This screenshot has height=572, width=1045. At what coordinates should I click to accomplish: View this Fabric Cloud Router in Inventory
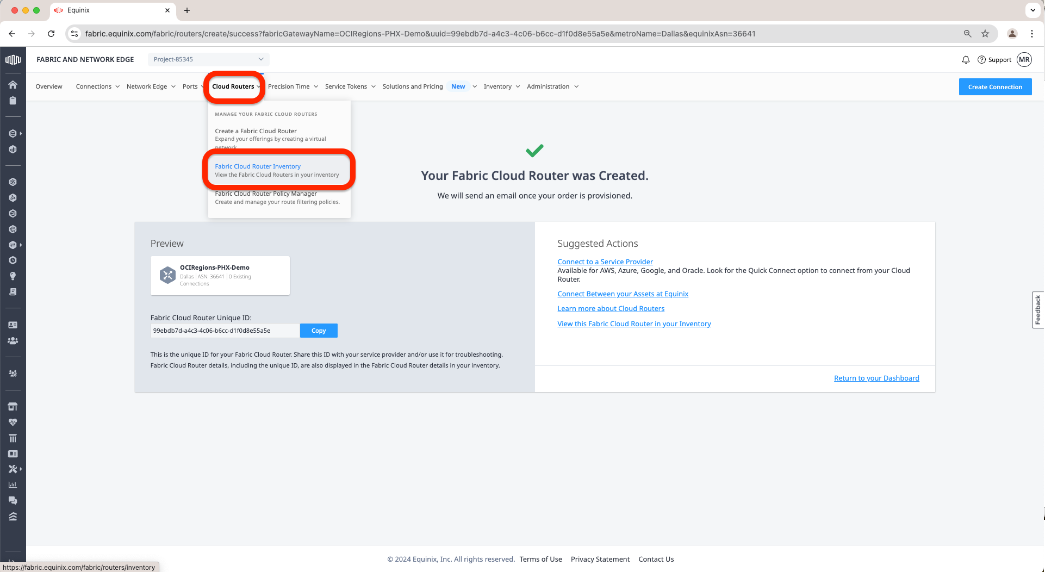[x=634, y=324]
